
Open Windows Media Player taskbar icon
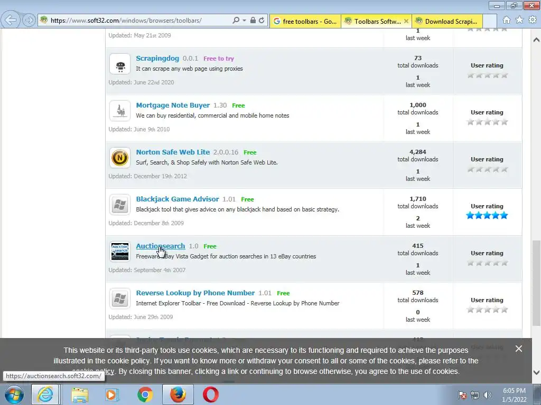[112, 395]
